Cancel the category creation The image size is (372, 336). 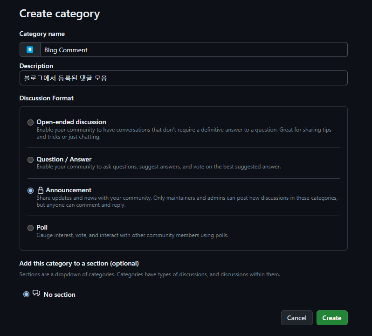click(296, 318)
